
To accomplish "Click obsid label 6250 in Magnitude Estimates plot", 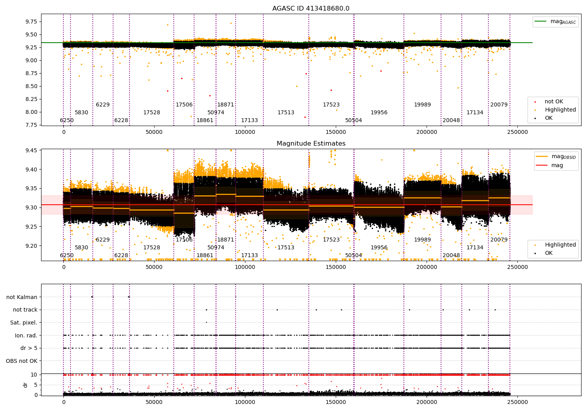I will pyautogui.click(x=67, y=255).
